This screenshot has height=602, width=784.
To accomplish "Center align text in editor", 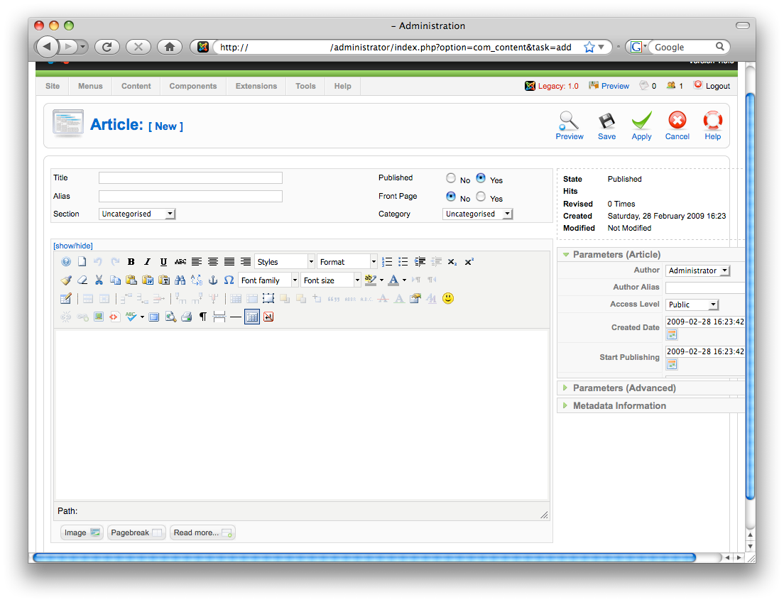I will pyautogui.click(x=213, y=261).
